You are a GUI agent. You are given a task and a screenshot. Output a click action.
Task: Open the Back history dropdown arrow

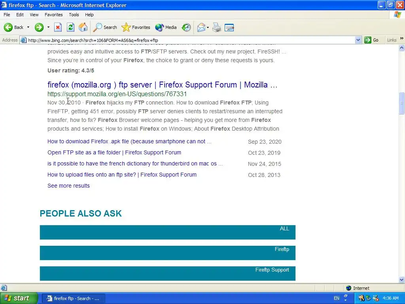[x=28, y=27]
